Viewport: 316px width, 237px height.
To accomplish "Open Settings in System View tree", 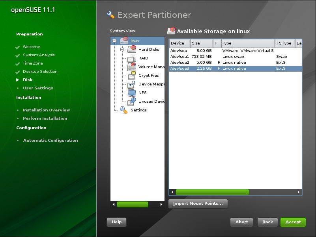I will click(138, 110).
